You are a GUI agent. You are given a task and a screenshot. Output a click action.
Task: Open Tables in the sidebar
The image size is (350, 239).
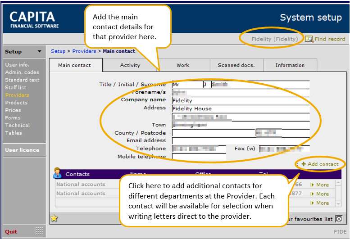point(14,133)
